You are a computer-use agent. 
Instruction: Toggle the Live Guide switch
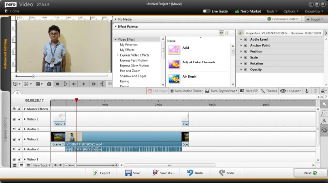207,11
